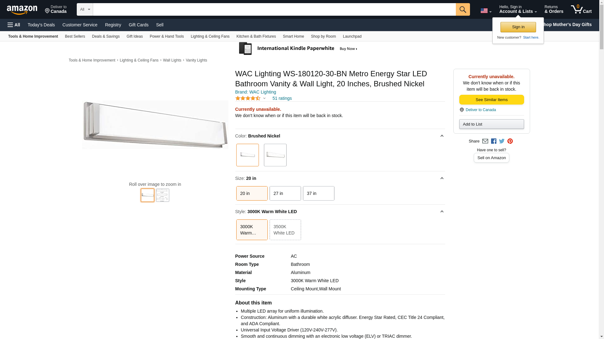Open the shopping cart icon
This screenshot has height=339, width=604.
tap(581, 9)
